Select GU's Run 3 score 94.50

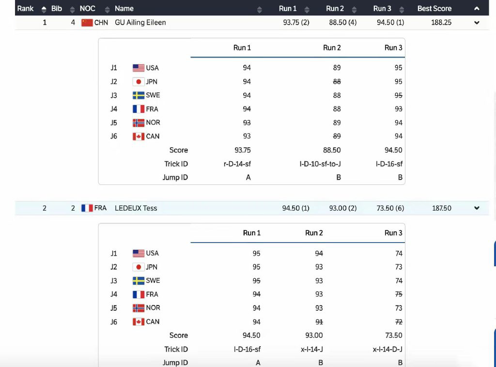click(390, 23)
